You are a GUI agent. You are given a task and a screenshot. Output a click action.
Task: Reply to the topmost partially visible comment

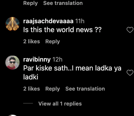coord(31,3)
